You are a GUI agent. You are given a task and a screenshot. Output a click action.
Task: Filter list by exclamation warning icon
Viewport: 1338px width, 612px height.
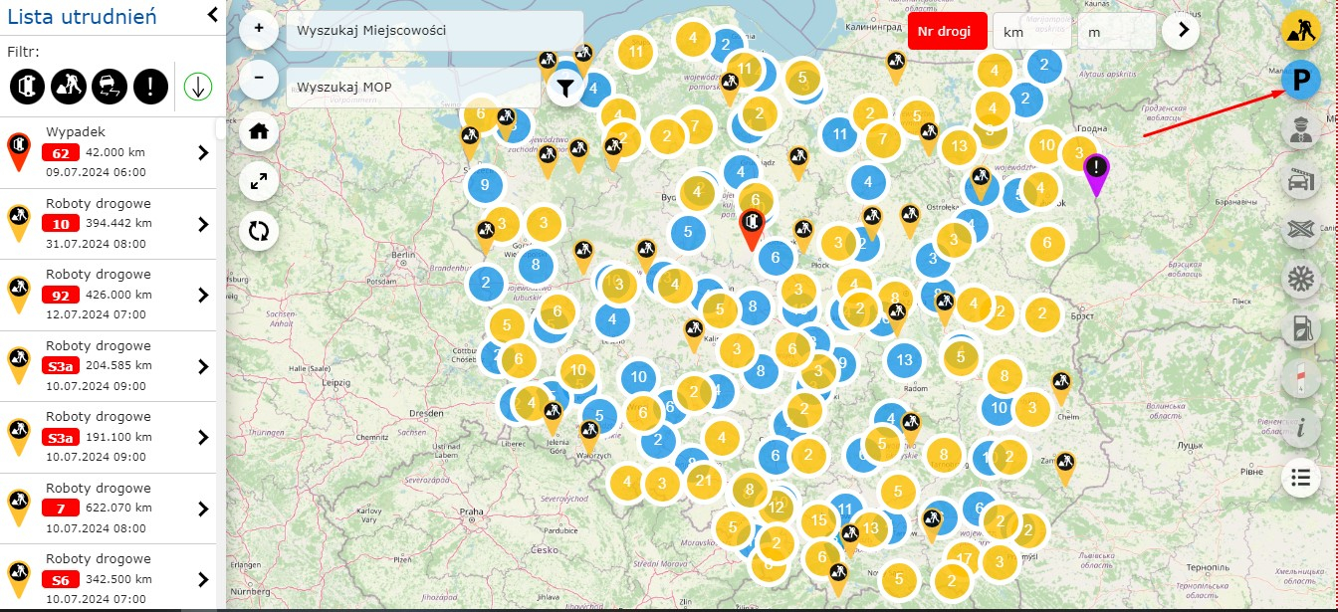(150, 87)
